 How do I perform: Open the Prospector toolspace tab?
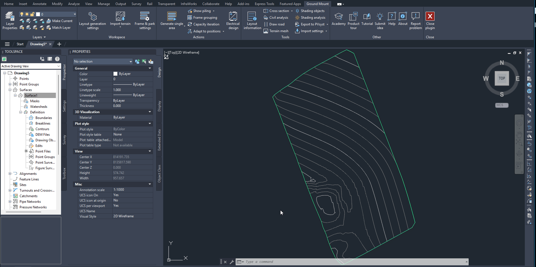64,72
